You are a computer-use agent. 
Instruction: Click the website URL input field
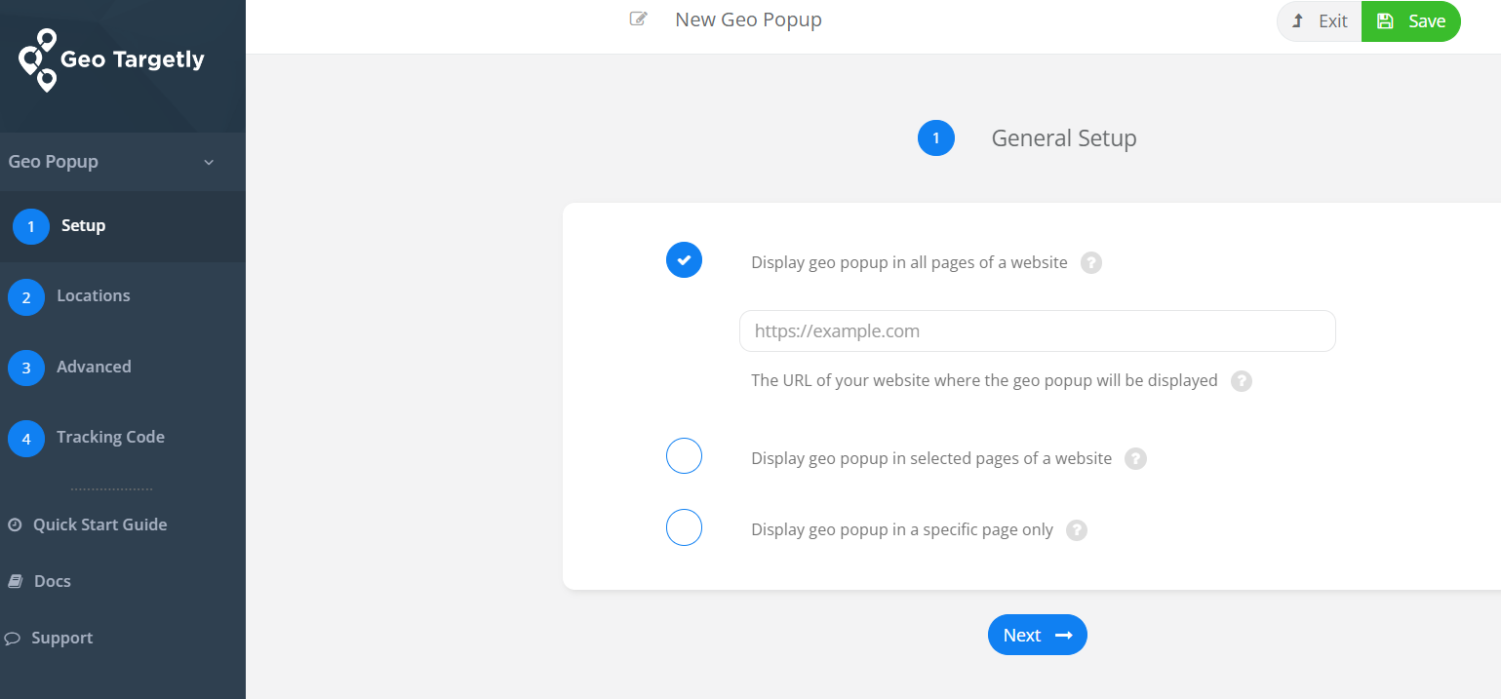pos(1037,331)
